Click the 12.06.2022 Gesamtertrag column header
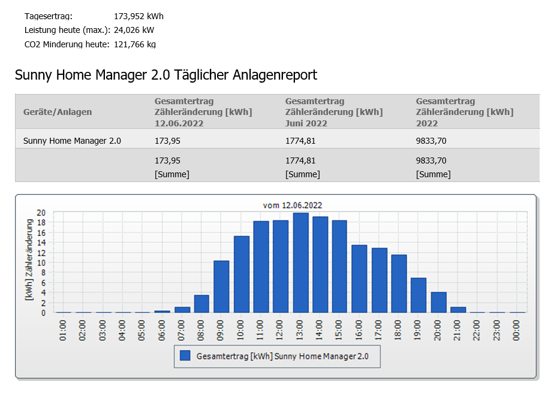Screen dimensions: 554x394 [x=203, y=112]
